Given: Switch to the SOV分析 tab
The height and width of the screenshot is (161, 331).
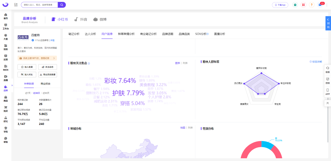Looking at the screenshot, I should 201,34.
